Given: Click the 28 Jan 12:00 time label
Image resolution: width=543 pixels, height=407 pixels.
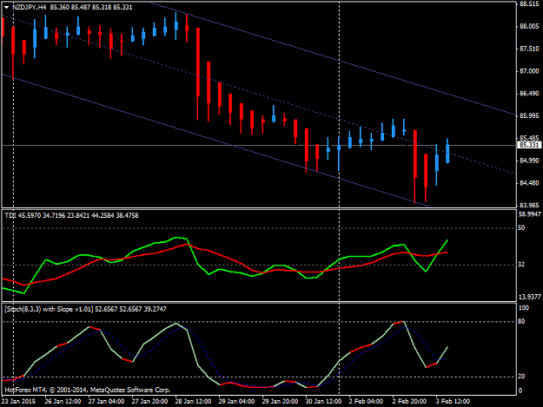Looking at the screenshot, I should tap(193, 402).
